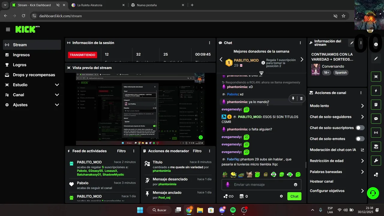Toggle Chat de solo-emotes switch

click(360, 139)
